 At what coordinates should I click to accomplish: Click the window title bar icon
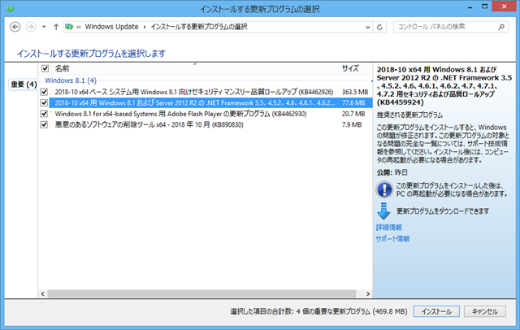point(10,9)
